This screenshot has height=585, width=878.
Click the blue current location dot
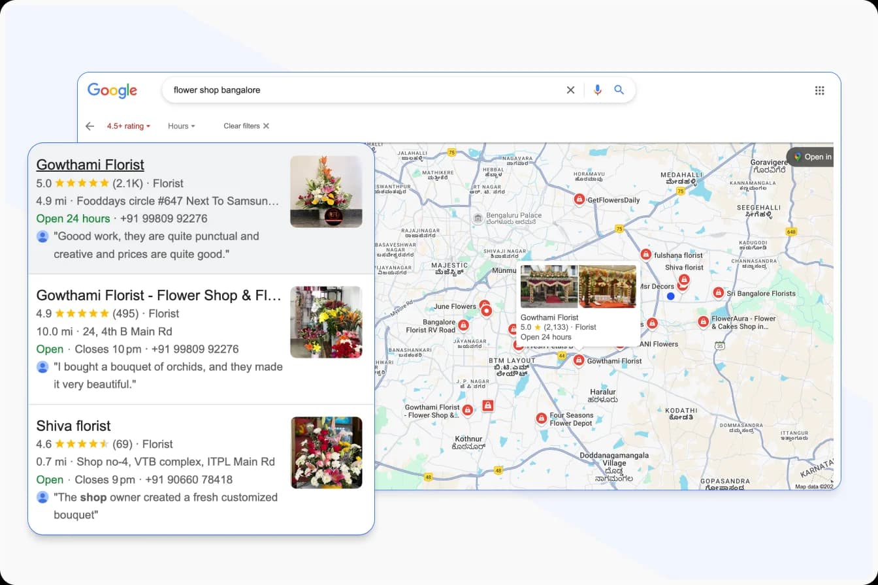coord(670,296)
